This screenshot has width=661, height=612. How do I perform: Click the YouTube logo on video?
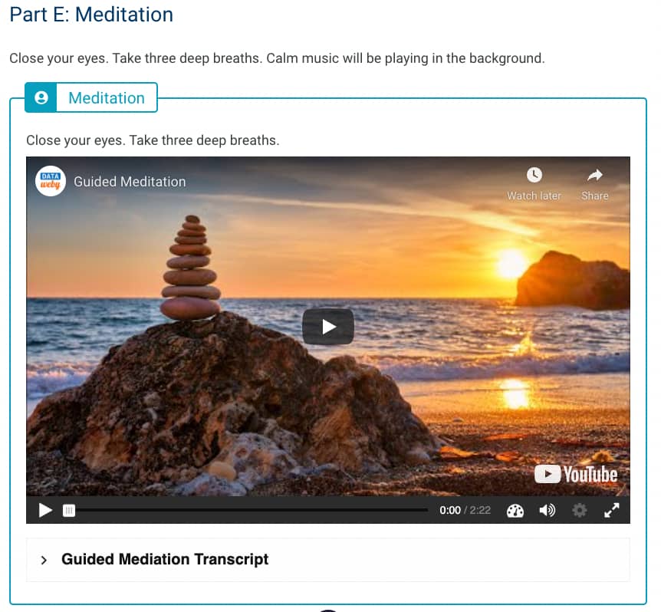pyautogui.click(x=576, y=475)
